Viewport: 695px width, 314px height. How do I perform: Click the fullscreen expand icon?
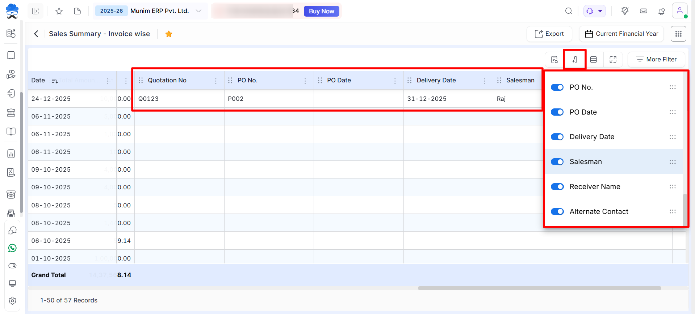point(613,60)
